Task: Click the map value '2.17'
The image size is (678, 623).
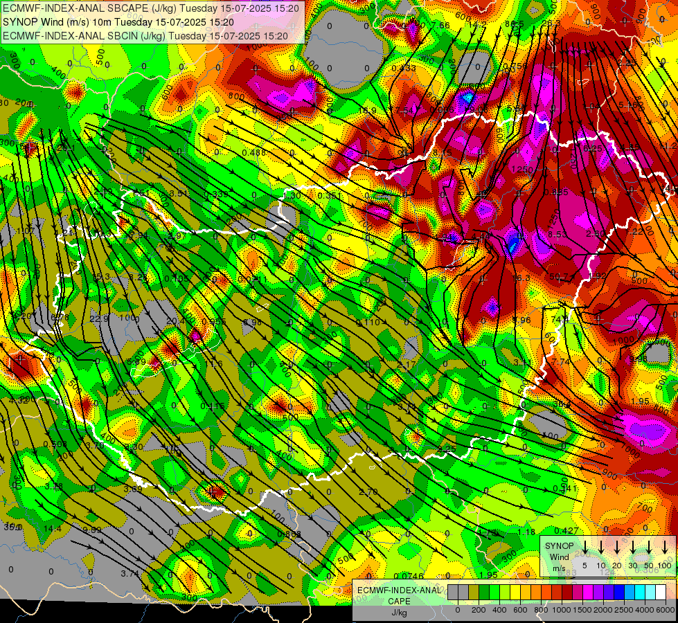Action: click(x=406, y=365)
